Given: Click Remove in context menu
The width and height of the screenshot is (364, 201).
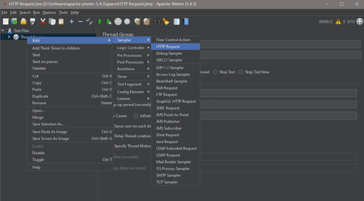Looking at the screenshot, I should 70,103.
